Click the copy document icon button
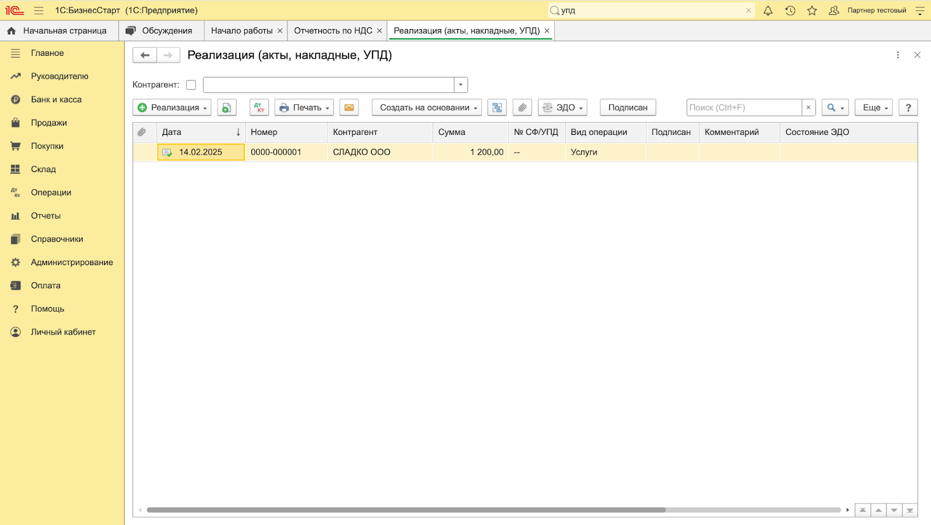The height and width of the screenshot is (525, 931). (x=227, y=108)
